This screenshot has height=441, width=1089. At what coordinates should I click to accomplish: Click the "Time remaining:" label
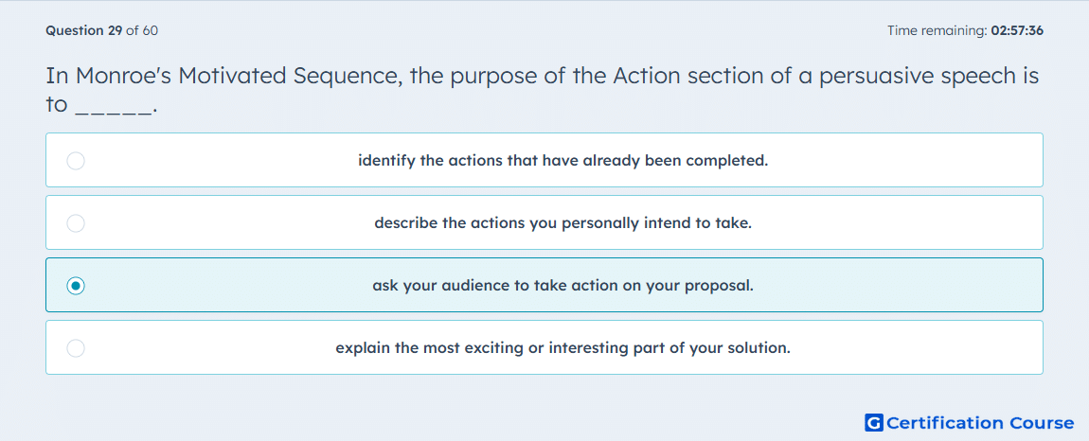pyautogui.click(x=937, y=30)
